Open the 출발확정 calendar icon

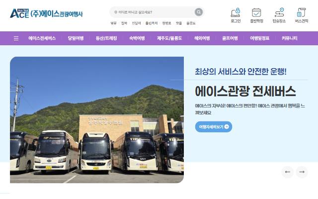[256, 15]
